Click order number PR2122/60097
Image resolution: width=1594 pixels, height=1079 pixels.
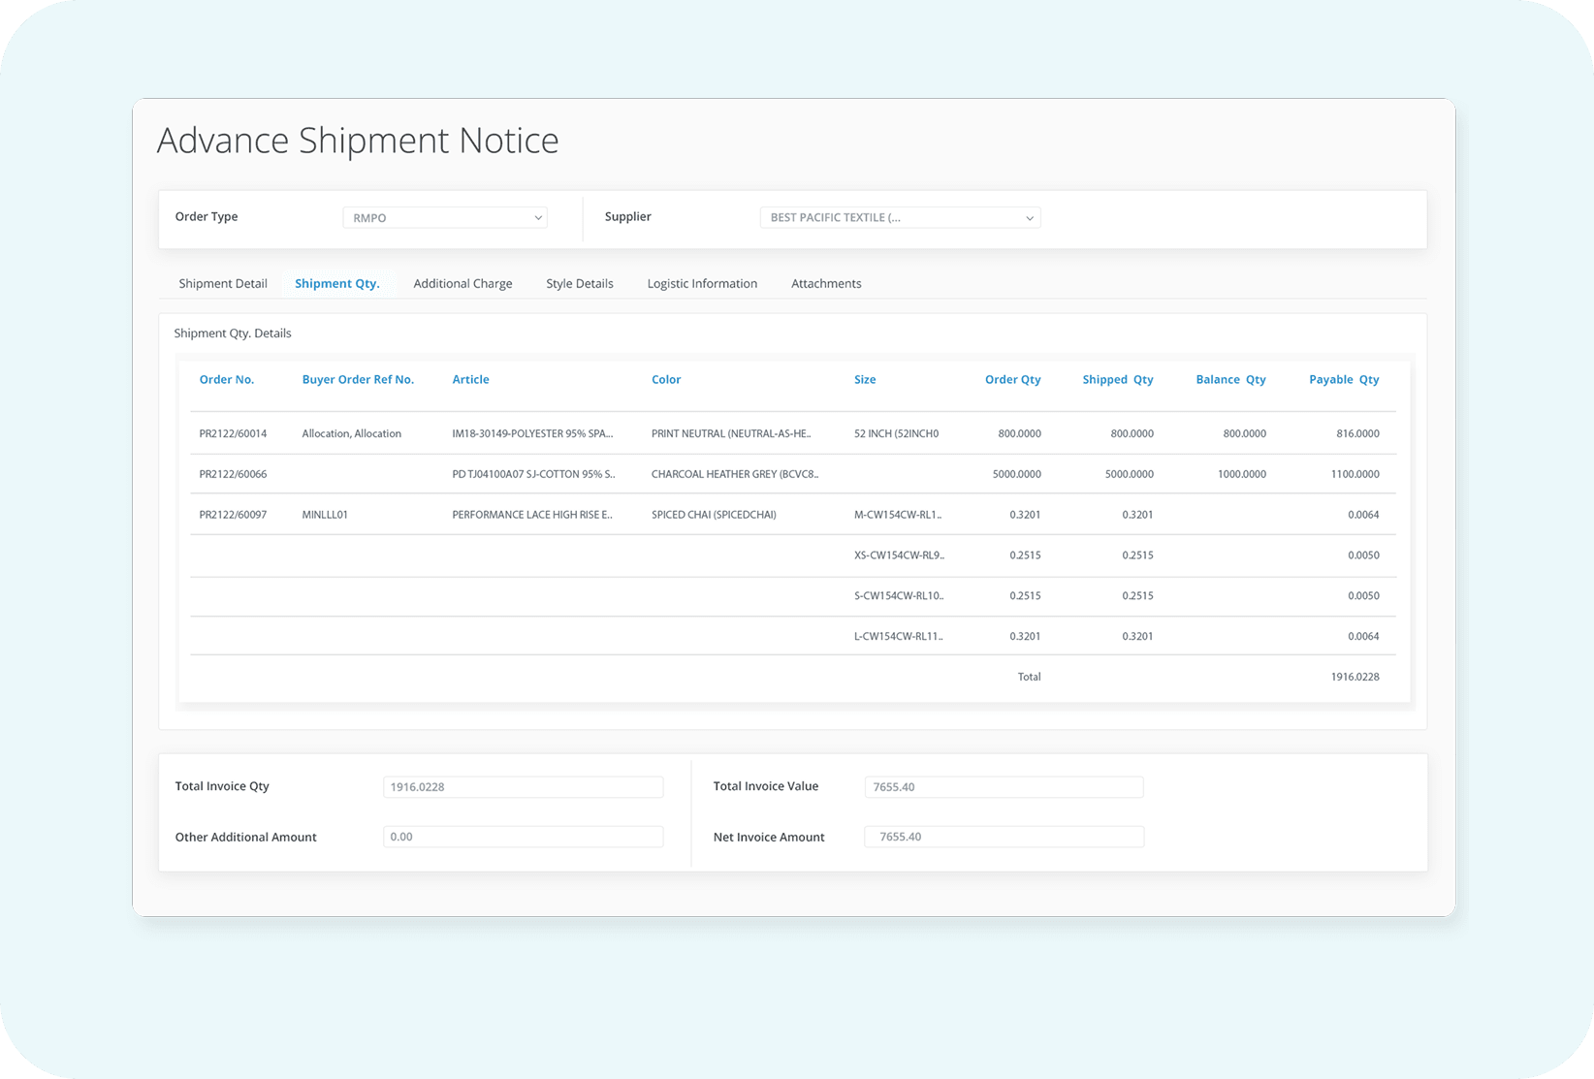(233, 515)
